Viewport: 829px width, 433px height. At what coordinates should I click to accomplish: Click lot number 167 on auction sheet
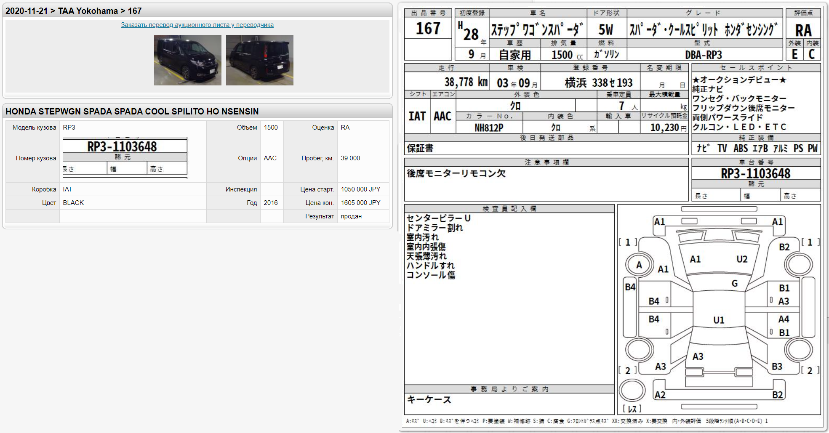click(428, 29)
